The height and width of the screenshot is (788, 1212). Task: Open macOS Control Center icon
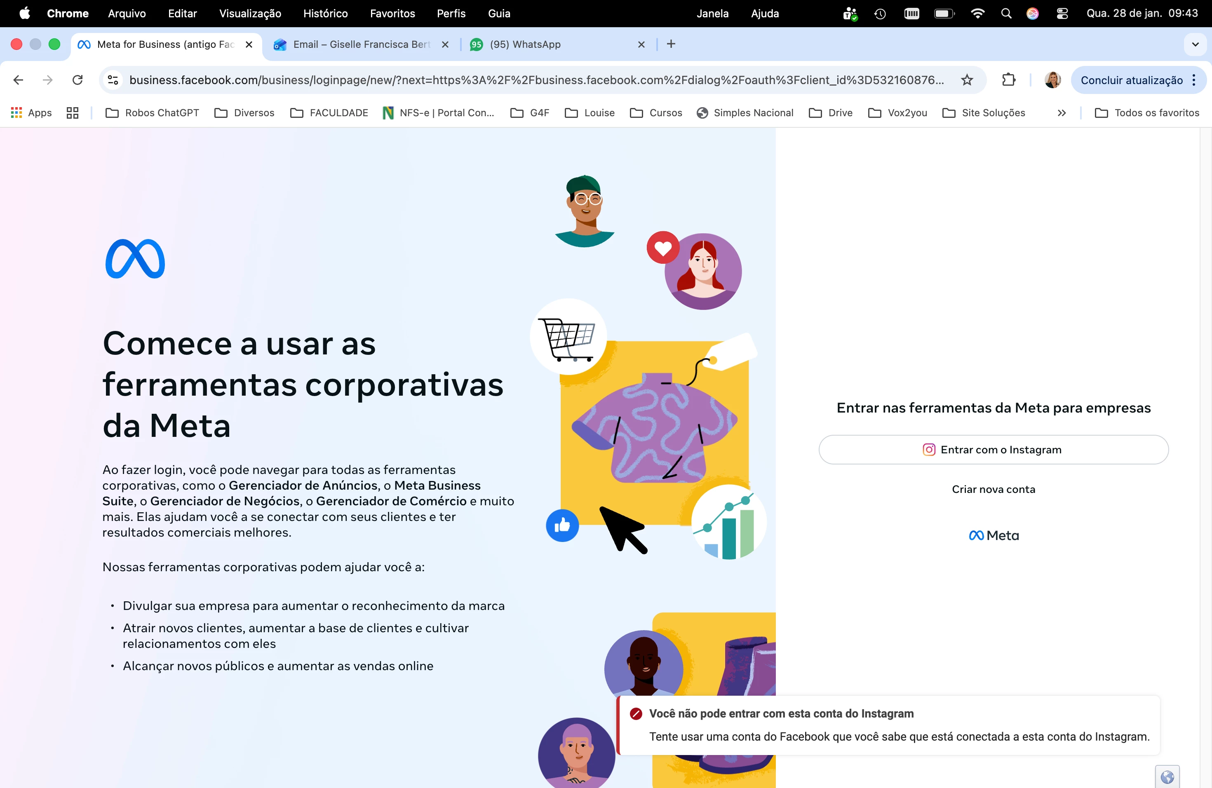[1062, 14]
